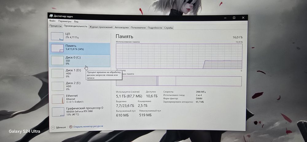Maximize the Диспетчер задач window
This screenshot has width=307, height=142.
click(x=234, y=18)
